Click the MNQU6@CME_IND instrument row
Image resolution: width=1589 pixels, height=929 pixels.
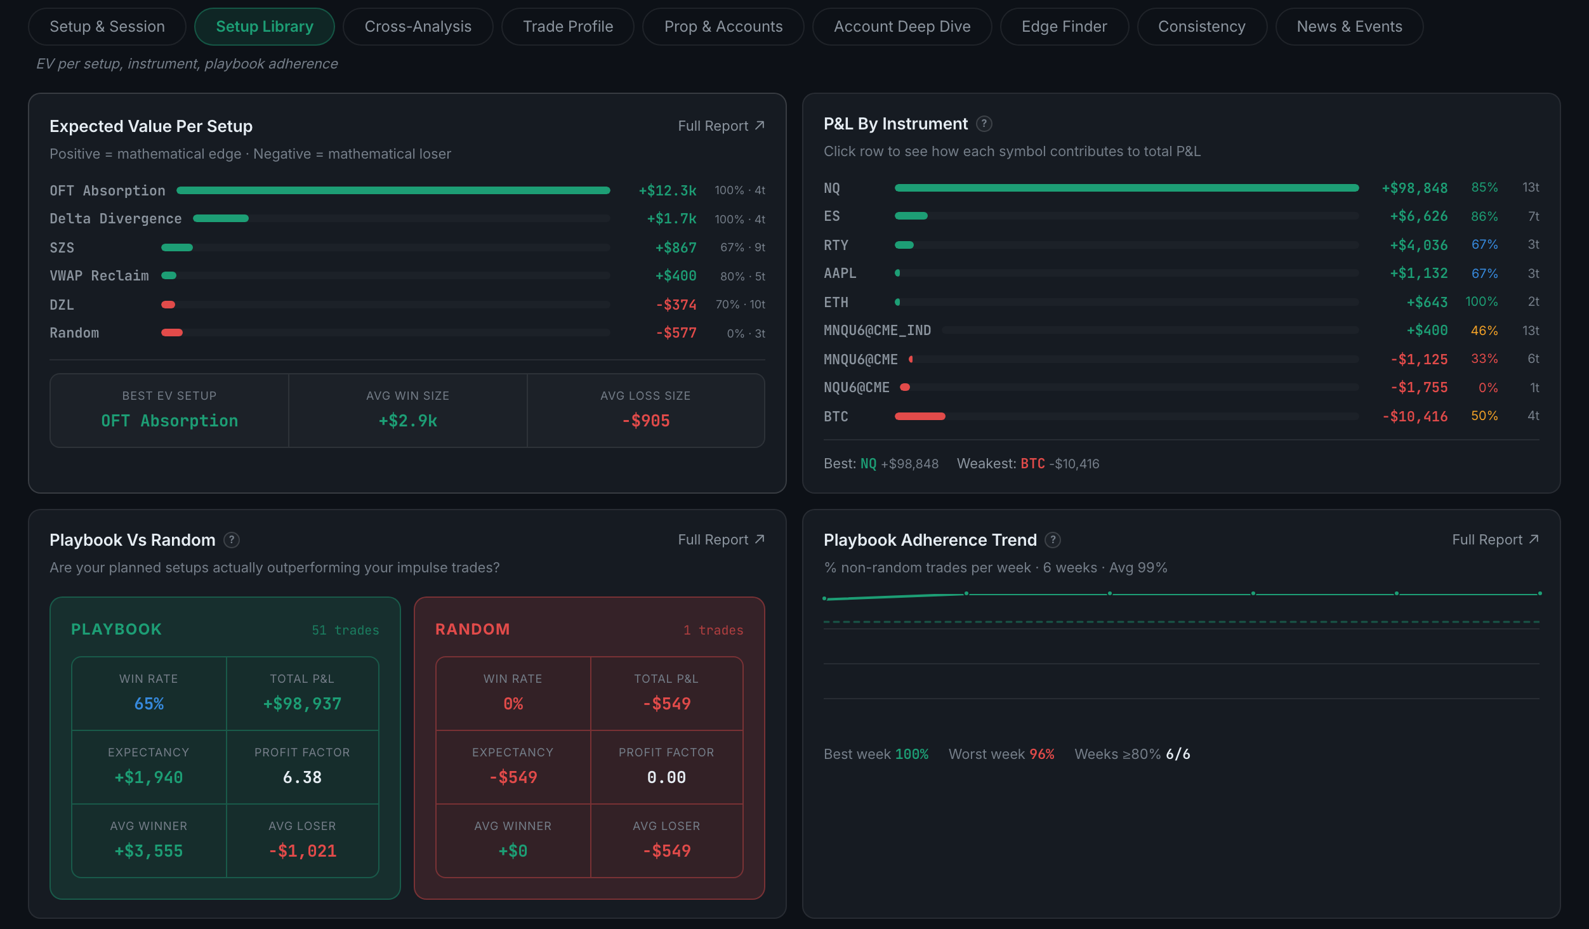click(x=1181, y=331)
